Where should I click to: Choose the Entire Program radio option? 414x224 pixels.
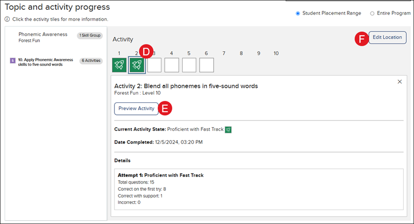(x=372, y=13)
